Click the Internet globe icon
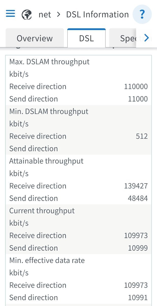The width and height of the screenshot is (157, 306). click(27, 15)
